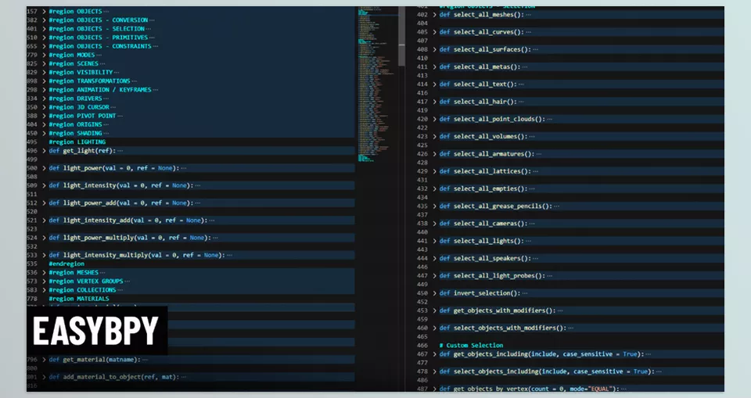
Task: Expand the MESHES region fold arrow
Action: 44,273
